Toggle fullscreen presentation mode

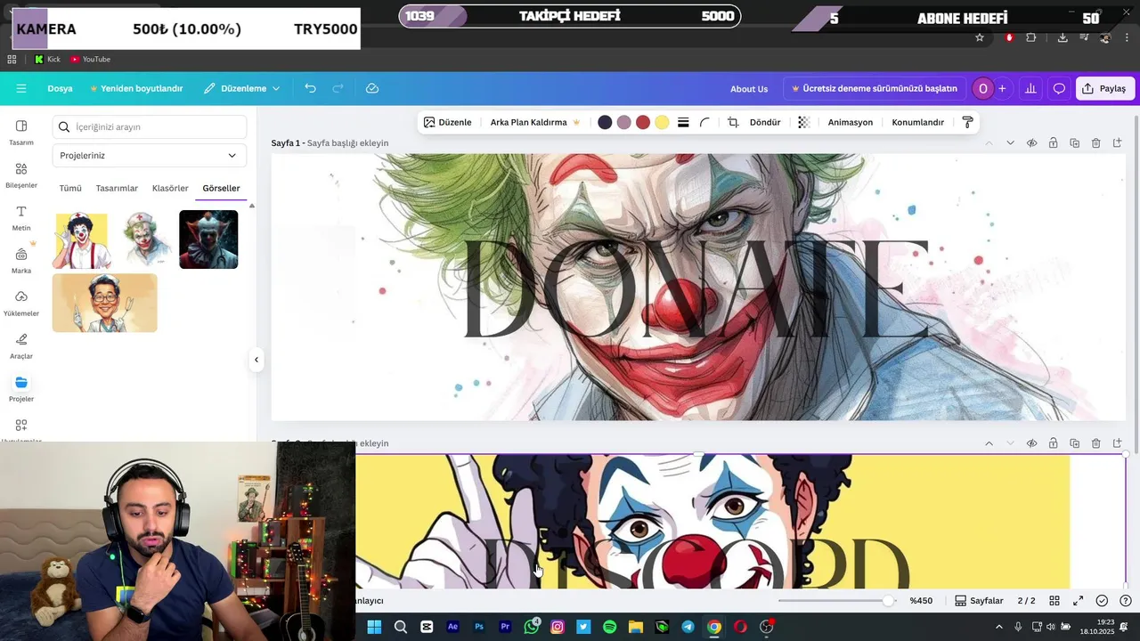tap(1078, 601)
